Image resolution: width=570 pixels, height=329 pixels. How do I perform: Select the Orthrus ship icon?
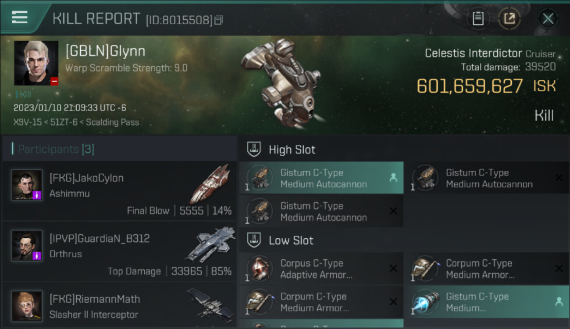210,244
